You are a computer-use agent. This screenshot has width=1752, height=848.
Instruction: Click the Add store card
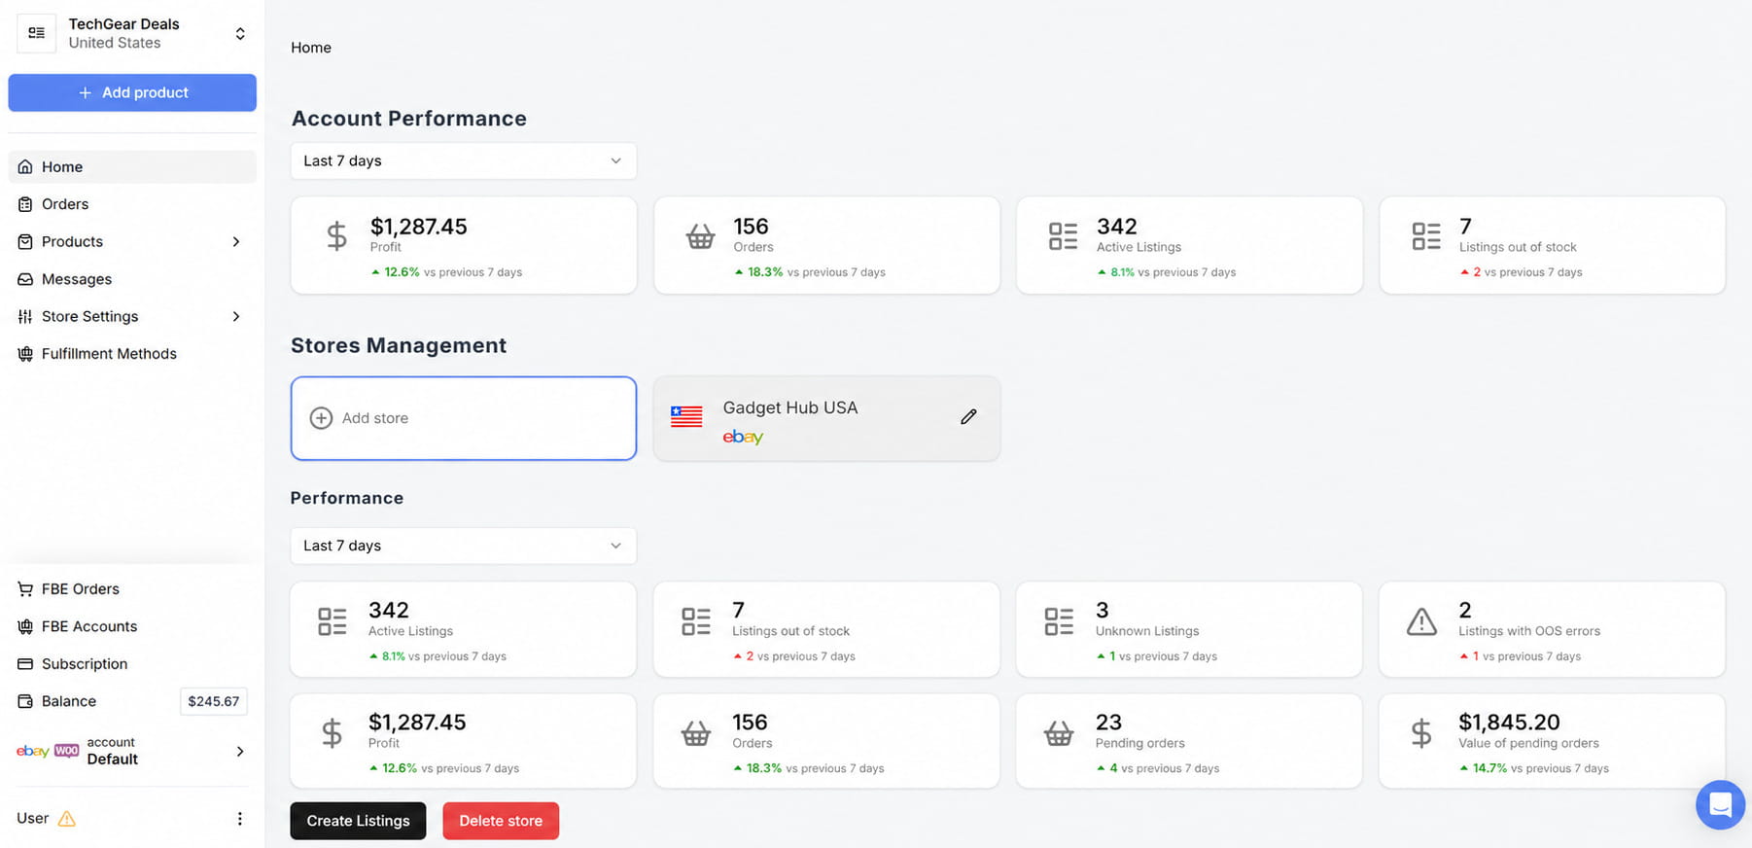click(464, 418)
